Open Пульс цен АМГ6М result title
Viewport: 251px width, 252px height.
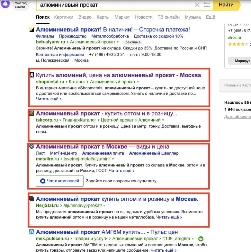[107, 232]
